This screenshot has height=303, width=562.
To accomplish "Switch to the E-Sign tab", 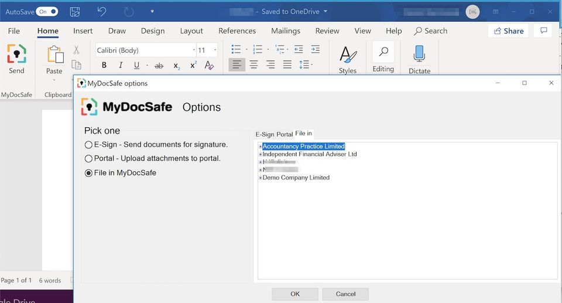I will (x=265, y=134).
